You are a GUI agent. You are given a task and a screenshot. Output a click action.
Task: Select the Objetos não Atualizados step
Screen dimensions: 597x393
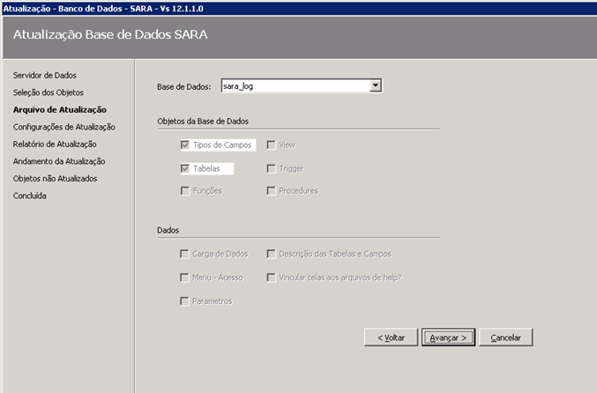55,178
